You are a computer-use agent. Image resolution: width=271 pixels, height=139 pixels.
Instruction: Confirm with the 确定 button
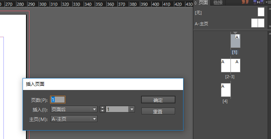tap(158, 100)
